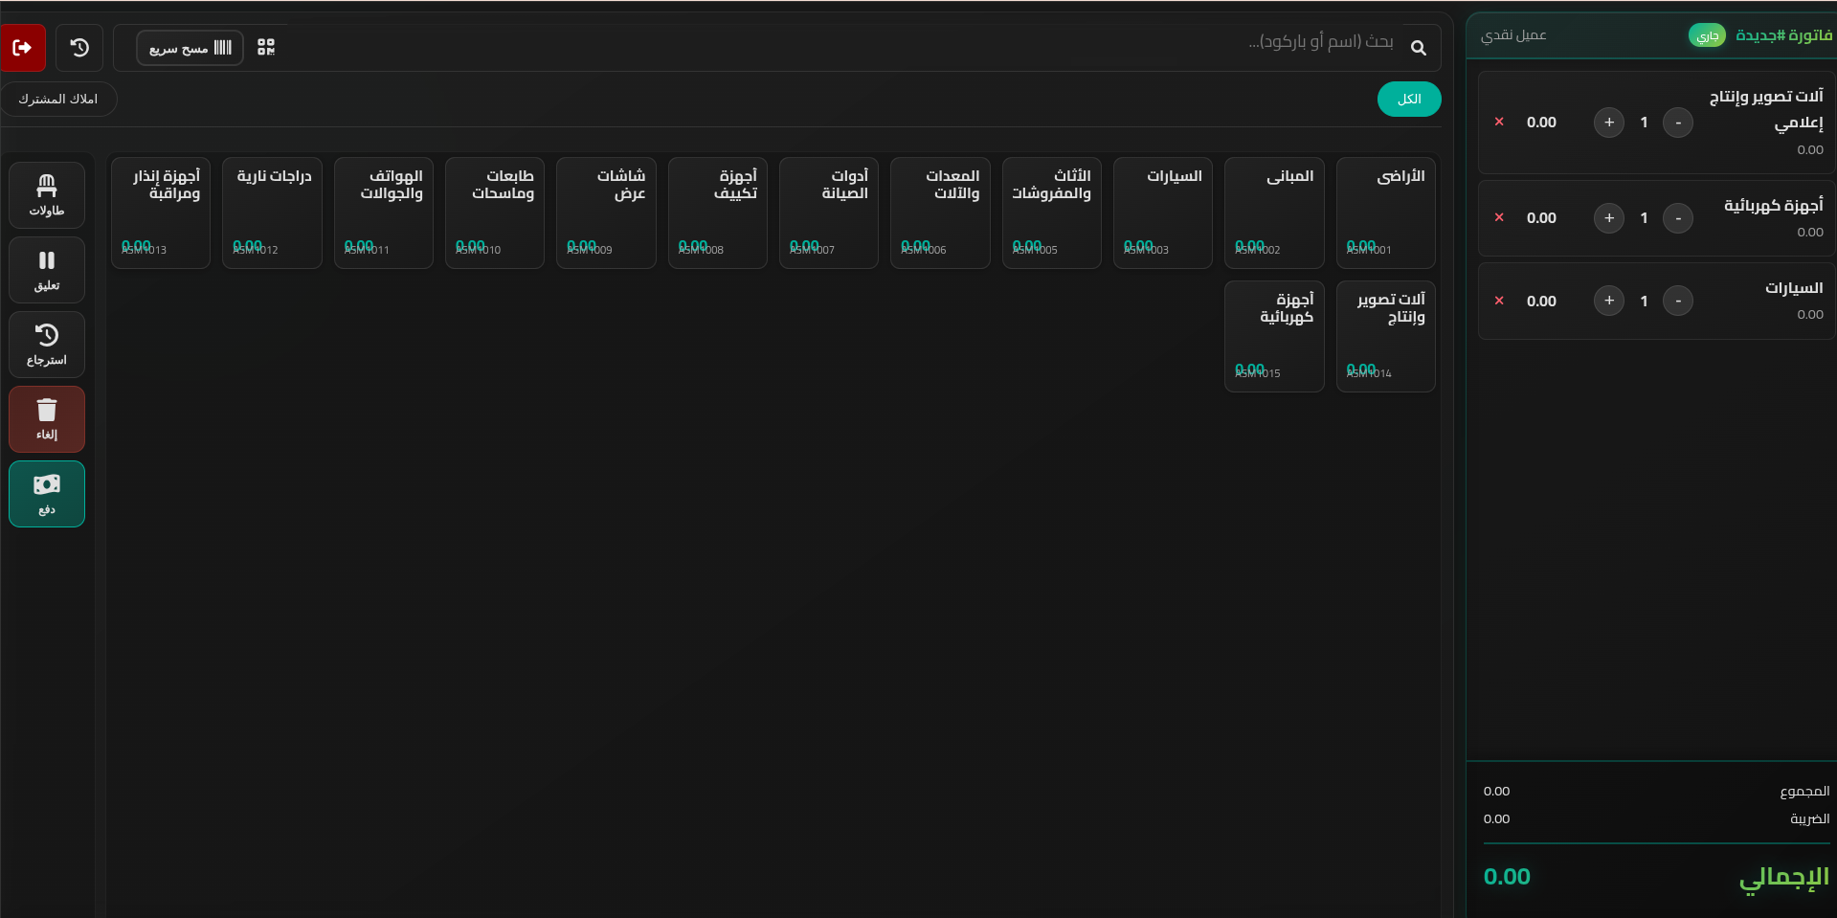Click the restore (استرجاع) sidebar button

pos(47,345)
